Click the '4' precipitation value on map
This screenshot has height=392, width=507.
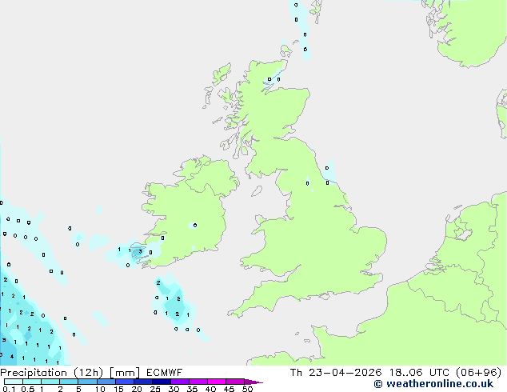point(12,357)
